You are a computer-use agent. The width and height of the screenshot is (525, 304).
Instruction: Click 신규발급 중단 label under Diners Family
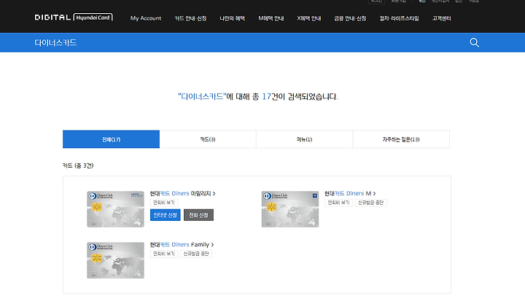(196, 254)
